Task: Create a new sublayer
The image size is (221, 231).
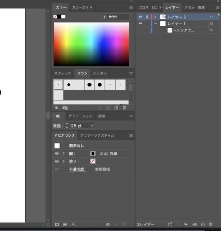Action: point(194,225)
